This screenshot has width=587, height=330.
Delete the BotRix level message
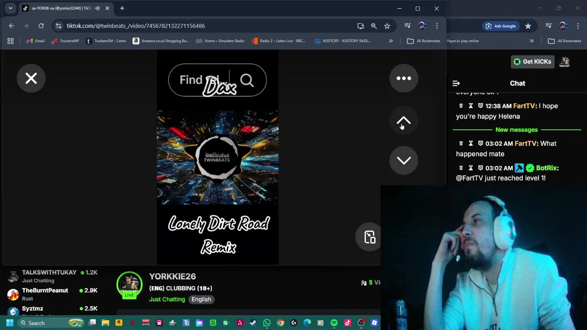(461, 168)
